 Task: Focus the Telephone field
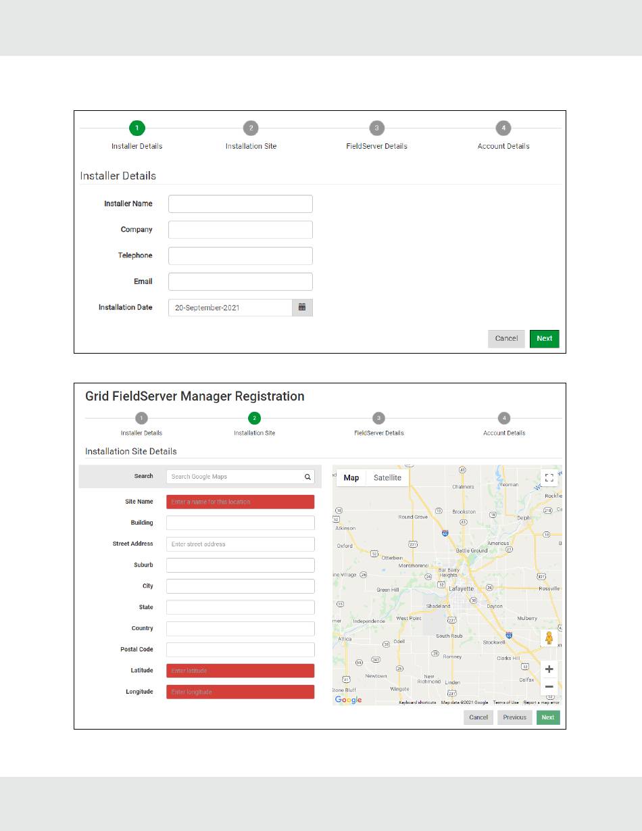241,256
